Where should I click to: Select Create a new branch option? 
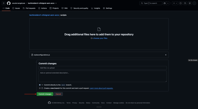[x=40, y=88]
